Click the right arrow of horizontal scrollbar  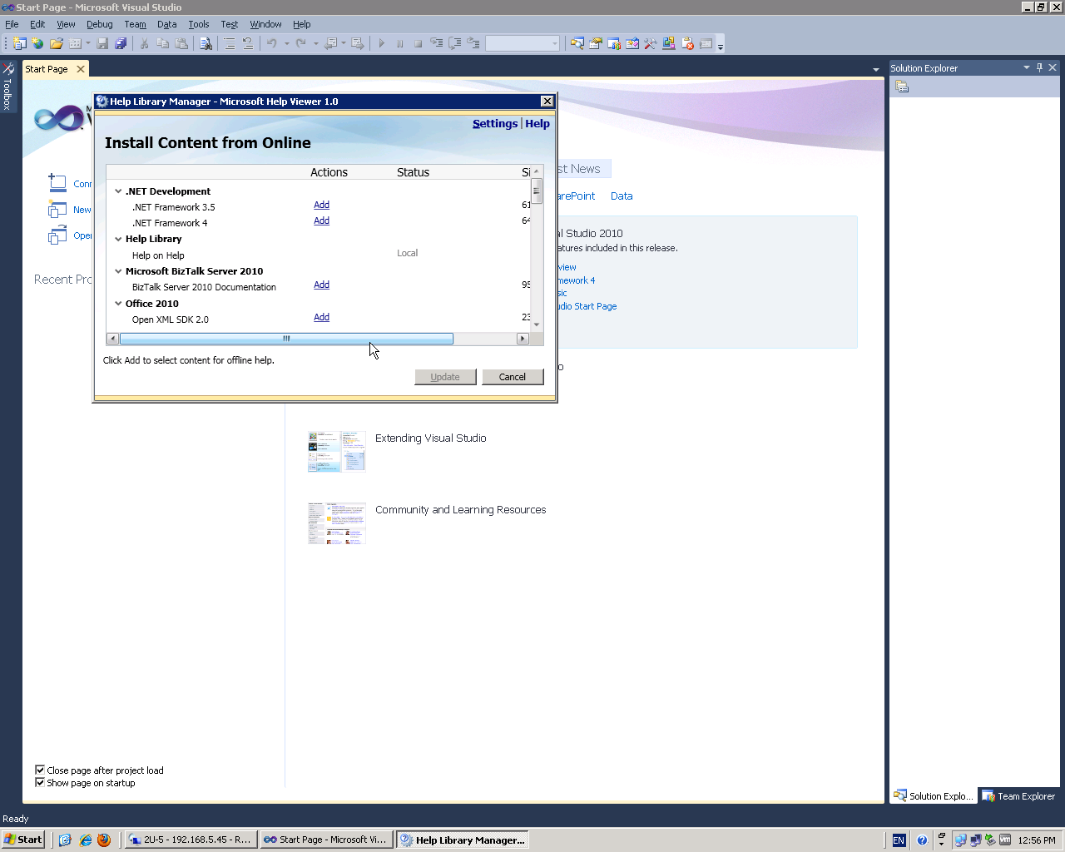click(x=523, y=339)
